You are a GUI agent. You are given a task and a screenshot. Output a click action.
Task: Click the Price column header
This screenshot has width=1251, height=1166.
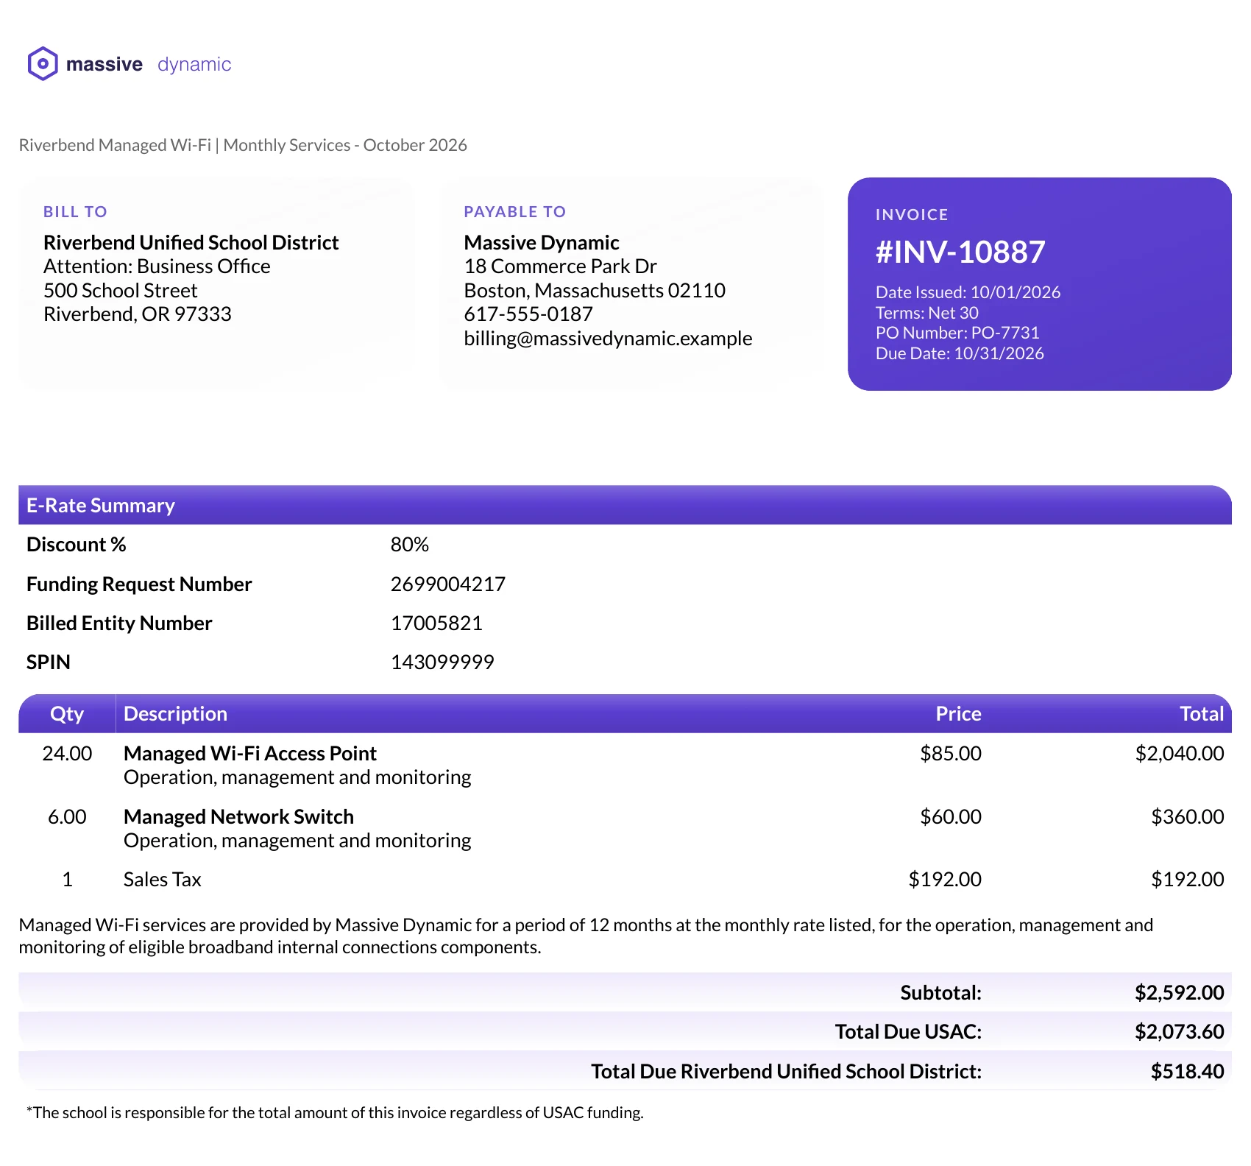[x=958, y=713]
